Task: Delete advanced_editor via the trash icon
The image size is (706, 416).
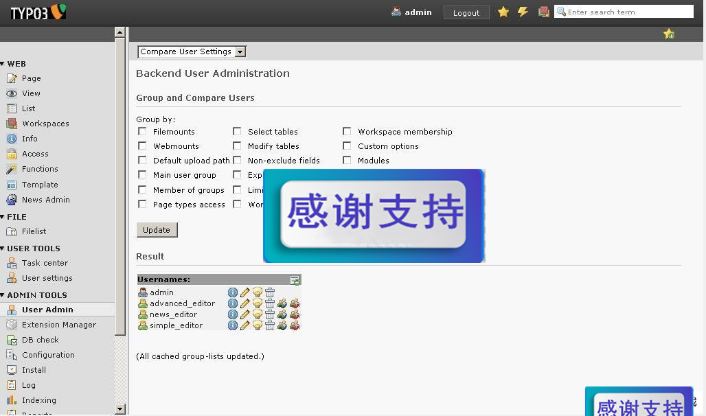Action: [x=270, y=303]
